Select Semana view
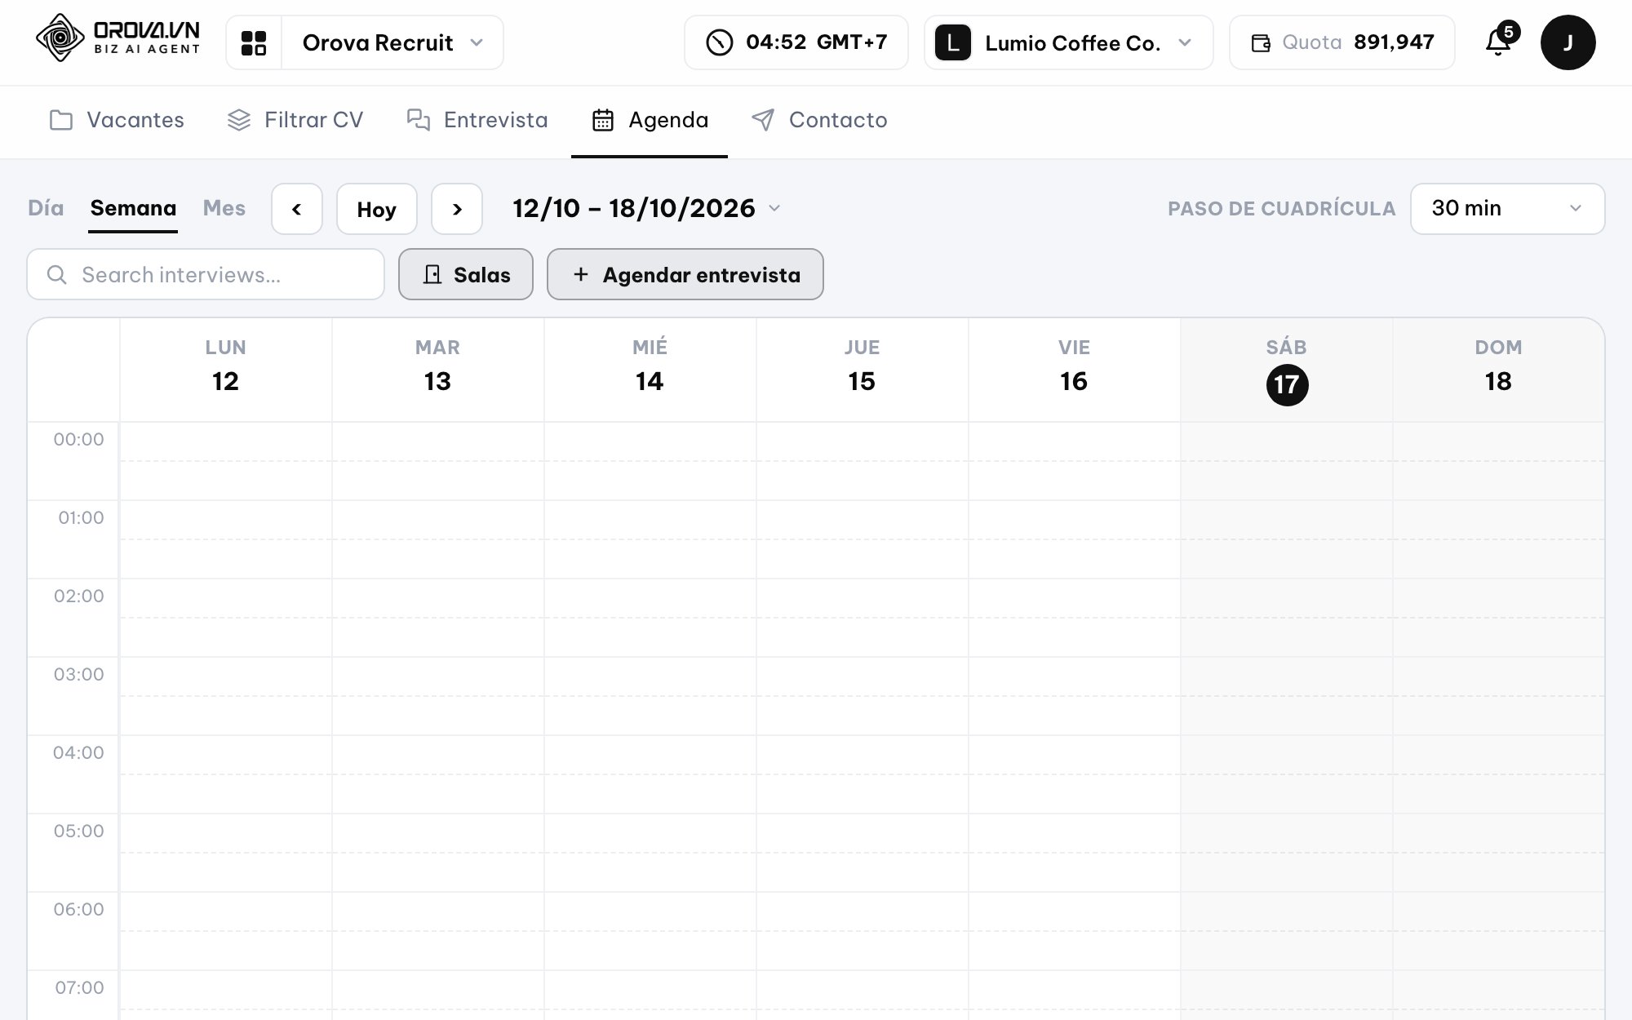1632x1020 pixels. point(133,208)
